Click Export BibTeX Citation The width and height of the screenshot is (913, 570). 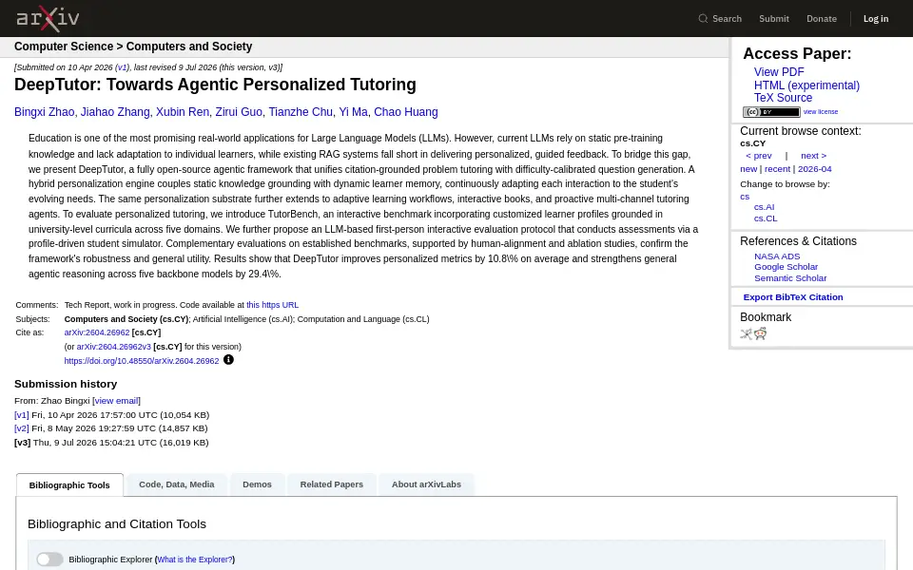pos(792,297)
